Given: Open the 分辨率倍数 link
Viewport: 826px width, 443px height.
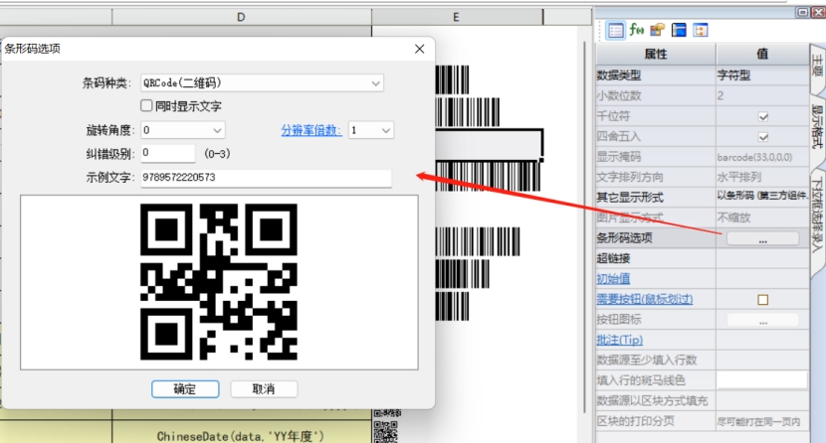Looking at the screenshot, I should pos(311,130).
